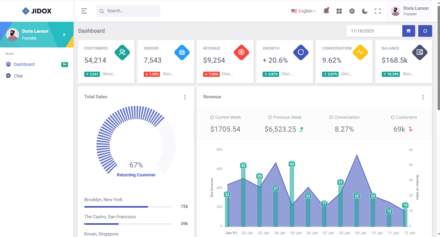Open the English language dropdown

pos(303,11)
